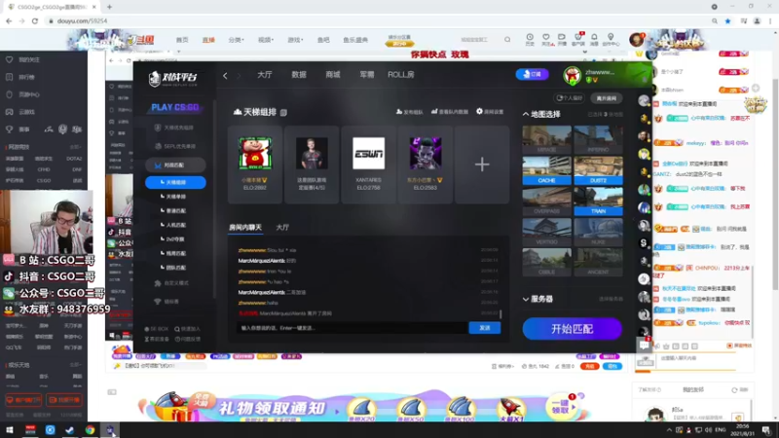779x438 pixels.
Task: Click the 个人偏好 button
Action: pos(570,98)
